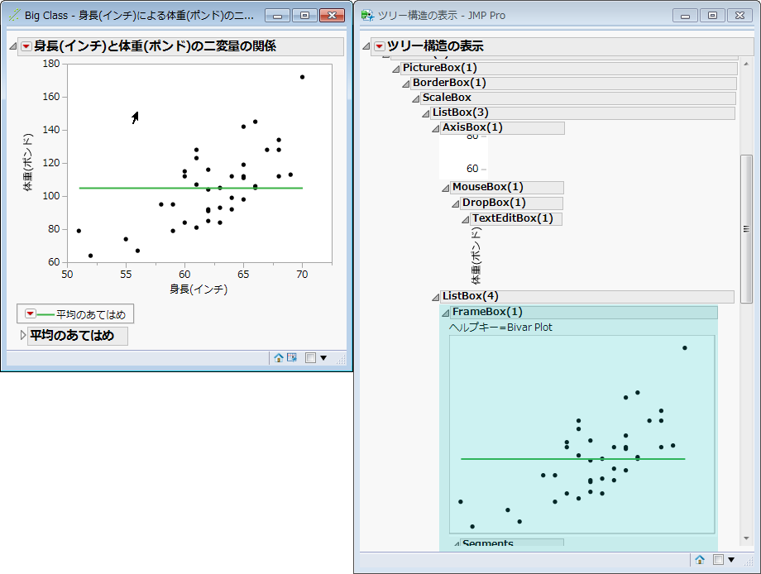The height and width of the screenshot is (574, 761).
Task: Select the highlighted FrameBox(1) title bar
Action: click(x=584, y=312)
